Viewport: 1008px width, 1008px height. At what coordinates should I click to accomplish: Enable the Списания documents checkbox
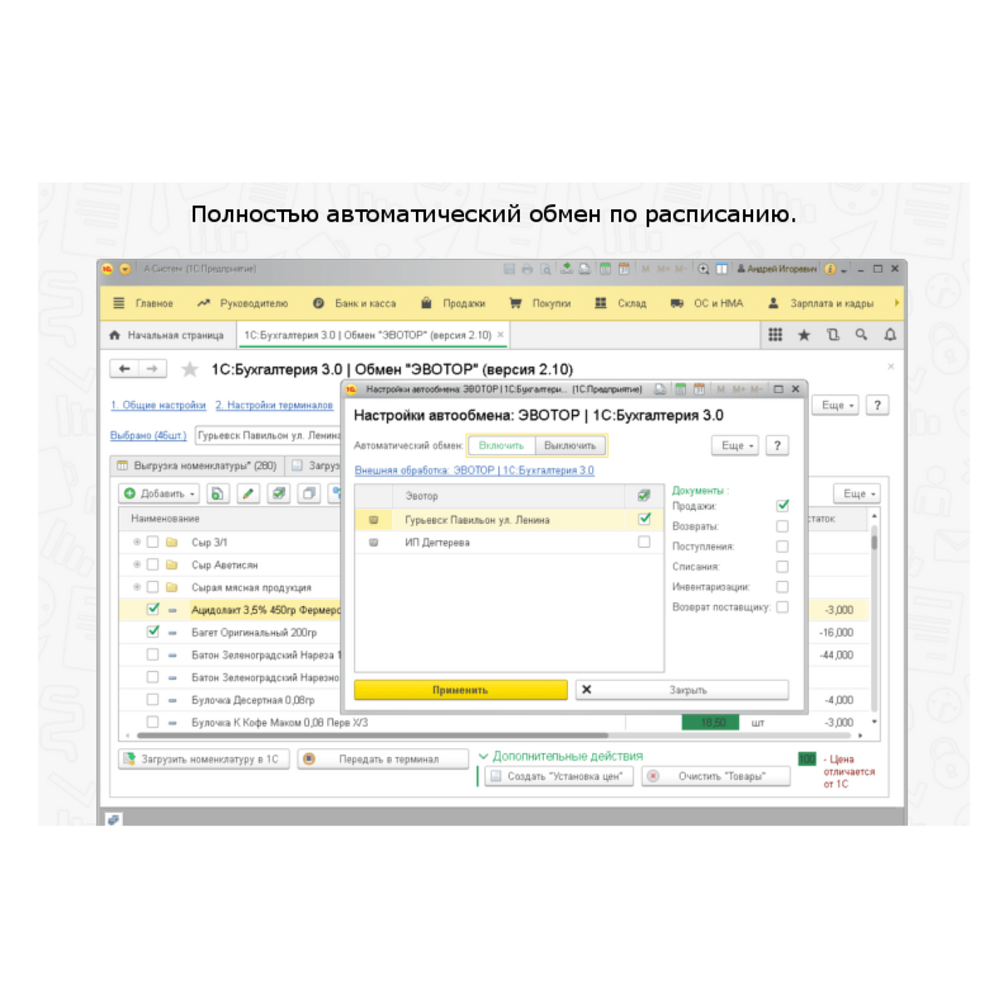pyautogui.click(x=782, y=566)
